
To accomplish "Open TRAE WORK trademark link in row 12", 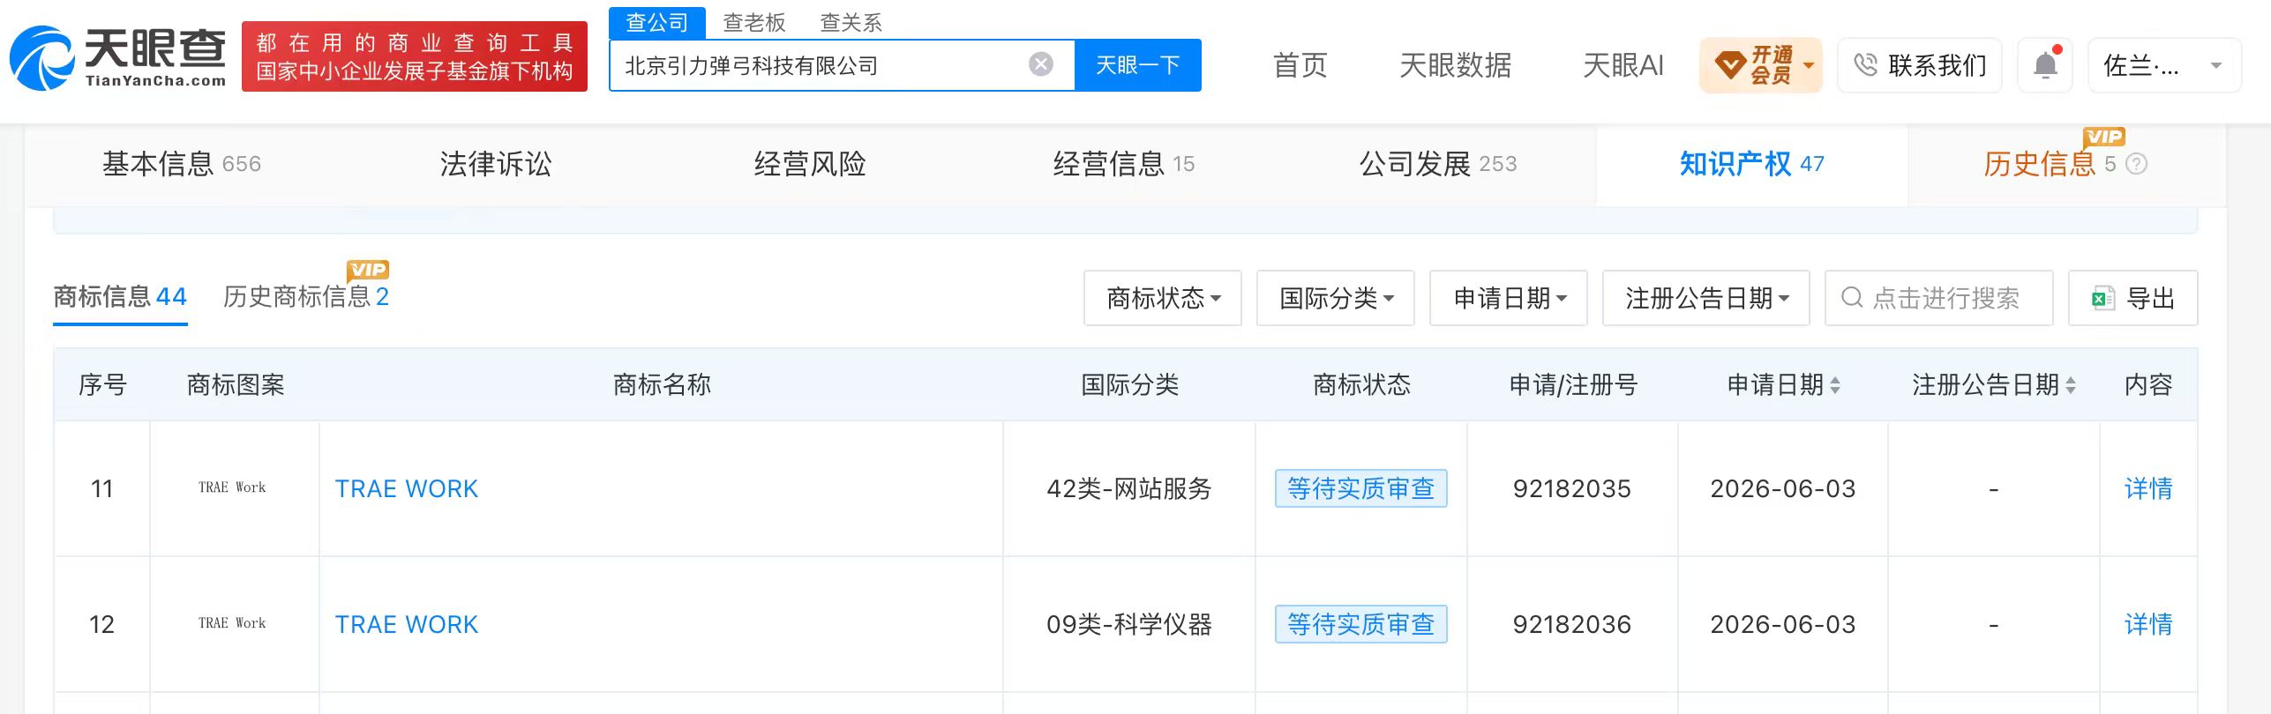I will 407,625.
